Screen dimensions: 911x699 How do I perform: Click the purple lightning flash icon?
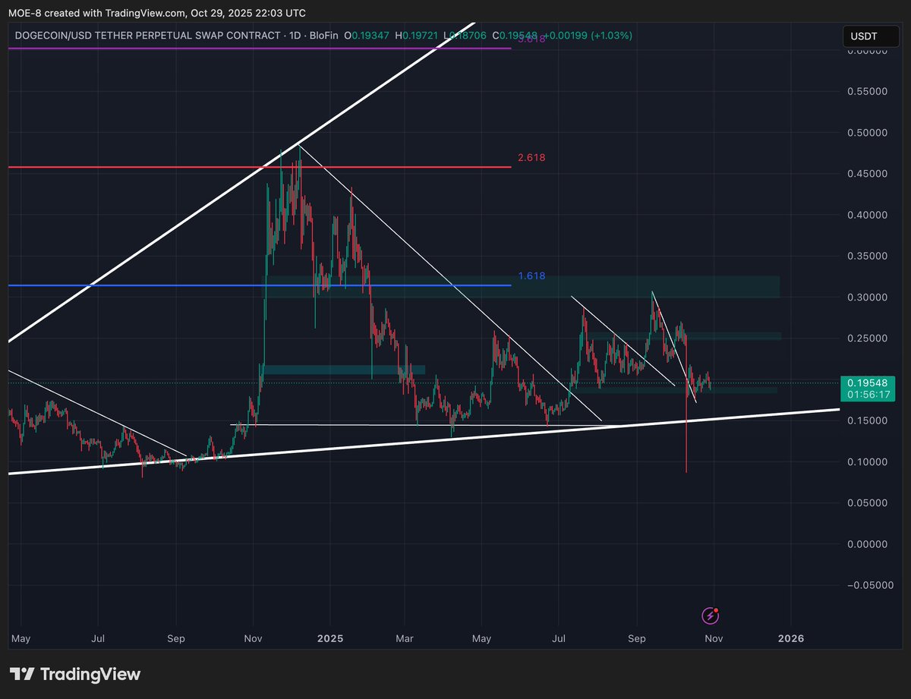coord(710,616)
